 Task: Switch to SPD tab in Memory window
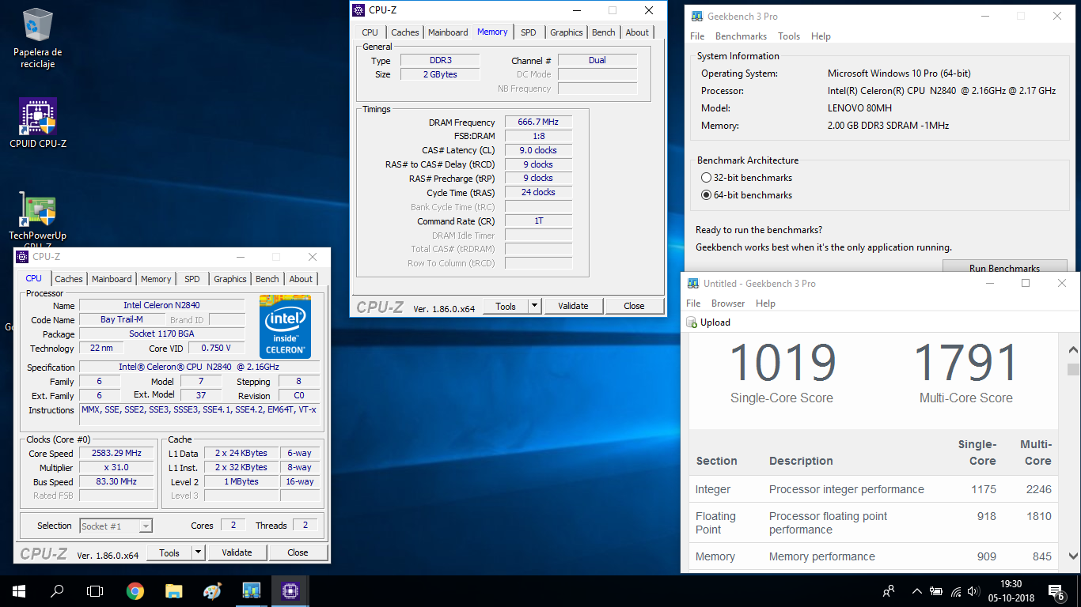coord(529,32)
